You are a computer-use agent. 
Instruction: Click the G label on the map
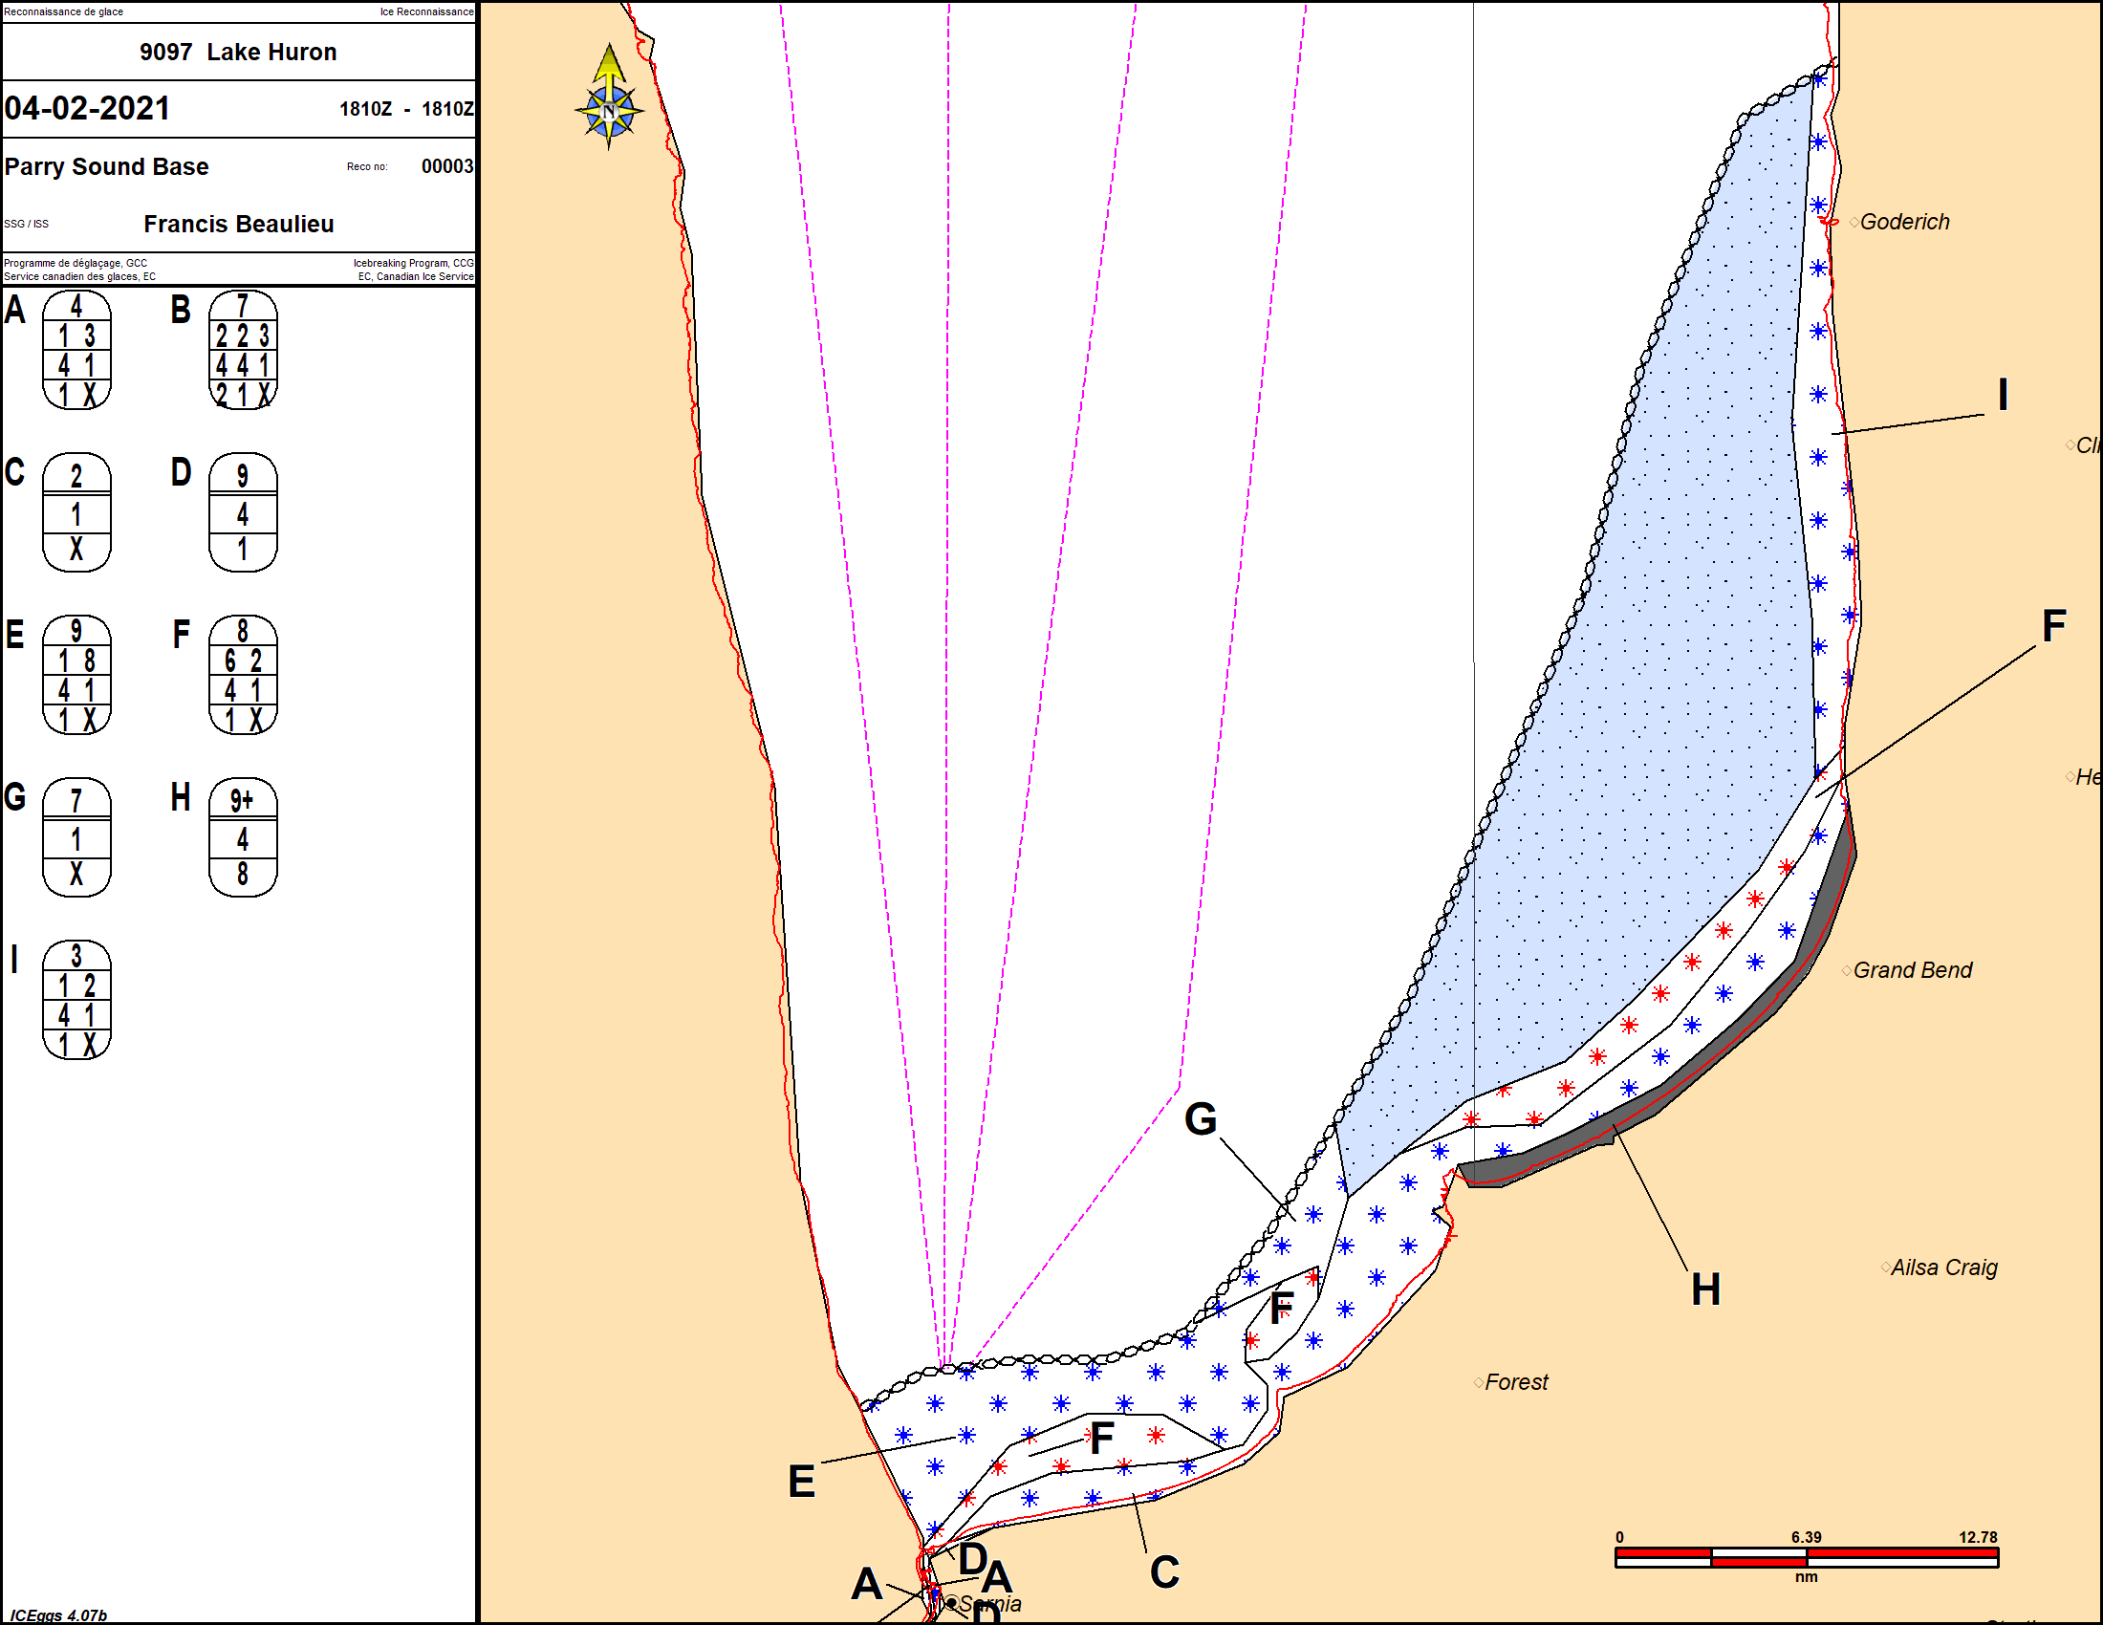coord(1201,1119)
